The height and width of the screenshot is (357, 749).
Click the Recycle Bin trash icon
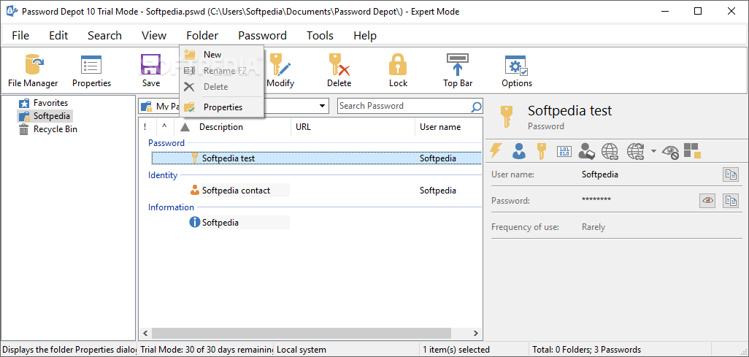click(x=24, y=129)
